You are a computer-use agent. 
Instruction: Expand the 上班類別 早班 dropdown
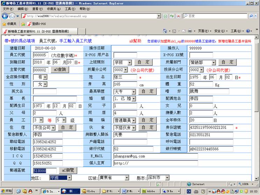129,63
